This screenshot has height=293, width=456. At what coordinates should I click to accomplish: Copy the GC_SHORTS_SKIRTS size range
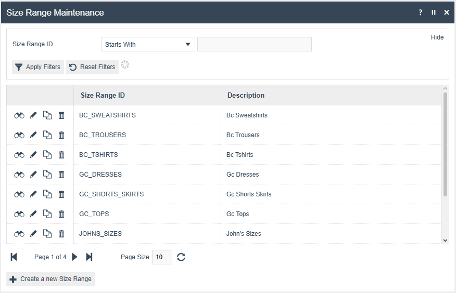(x=47, y=194)
